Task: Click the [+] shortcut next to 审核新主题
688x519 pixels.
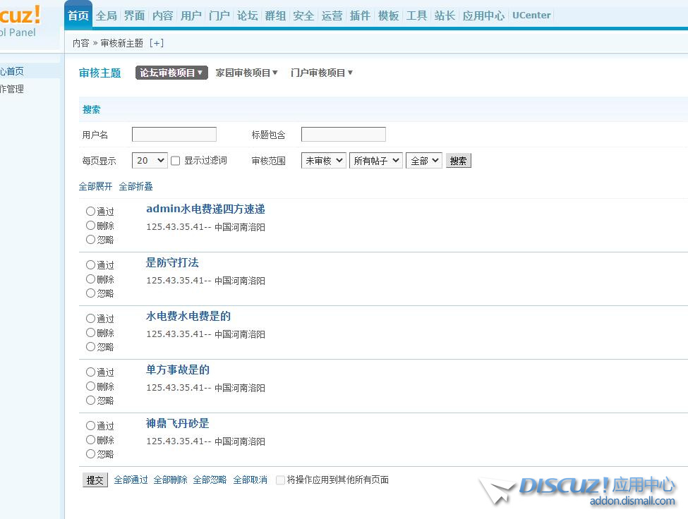Action: [157, 43]
